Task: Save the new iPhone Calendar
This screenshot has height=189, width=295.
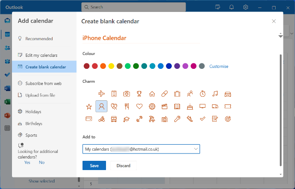Action: (x=94, y=165)
